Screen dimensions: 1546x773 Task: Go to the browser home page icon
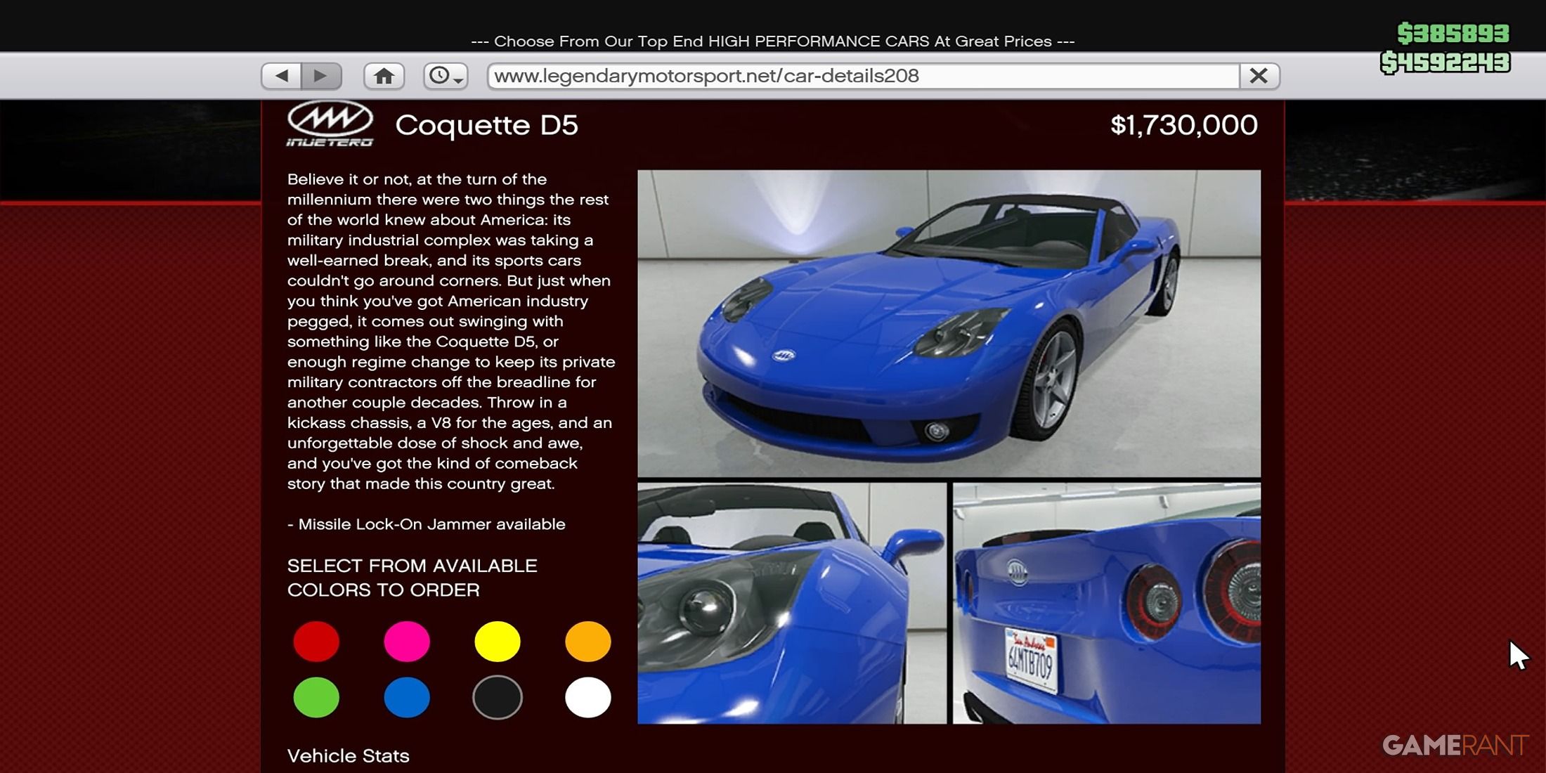click(x=384, y=75)
